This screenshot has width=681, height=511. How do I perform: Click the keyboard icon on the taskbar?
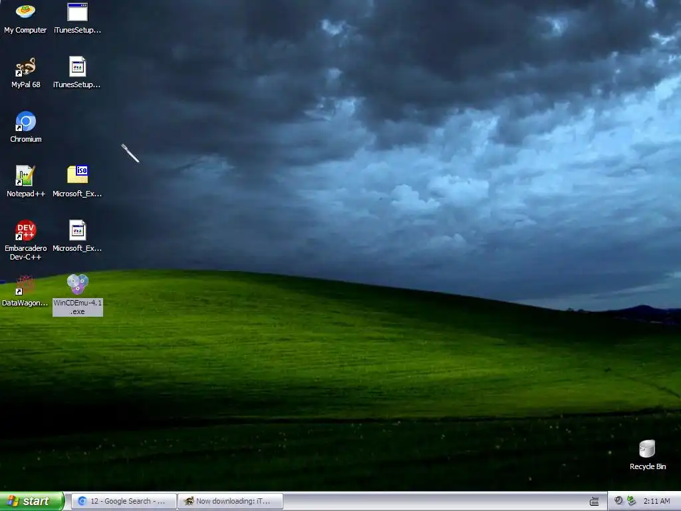point(595,502)
